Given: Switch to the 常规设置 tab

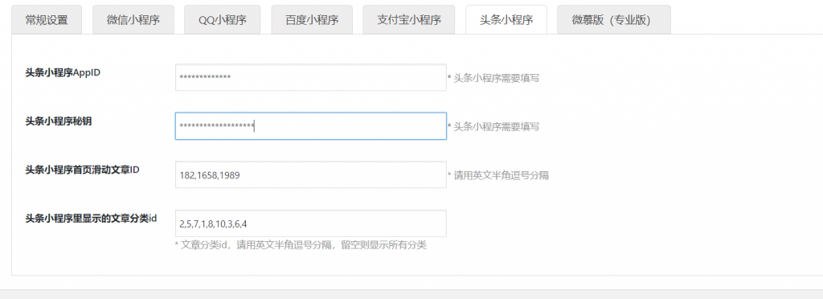Looking at the screenshot, I should 47,20.
